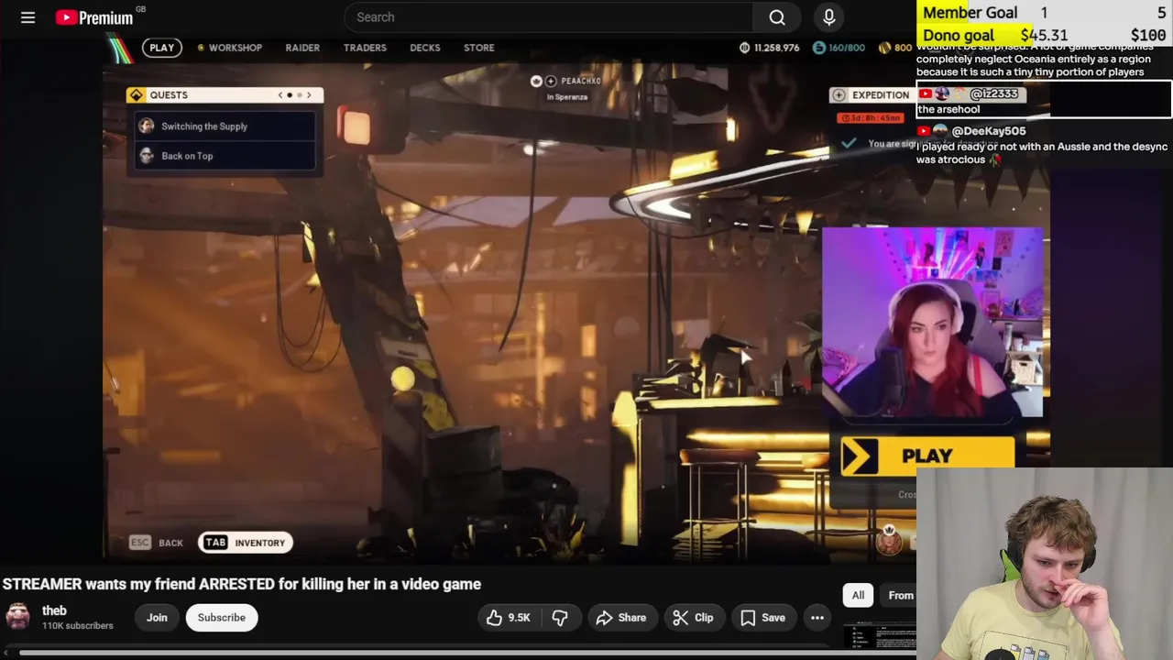
Task: Open the TRADERS tab
Action: 365,48
